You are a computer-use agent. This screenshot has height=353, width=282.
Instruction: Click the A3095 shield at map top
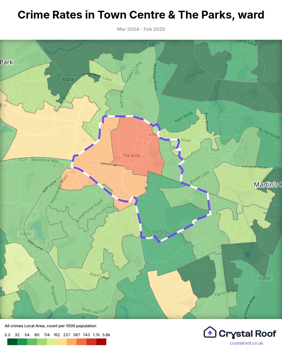[155, 44]
